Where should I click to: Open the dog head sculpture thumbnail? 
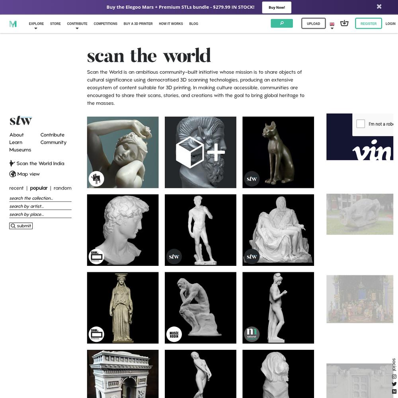(x=278, y=374)
